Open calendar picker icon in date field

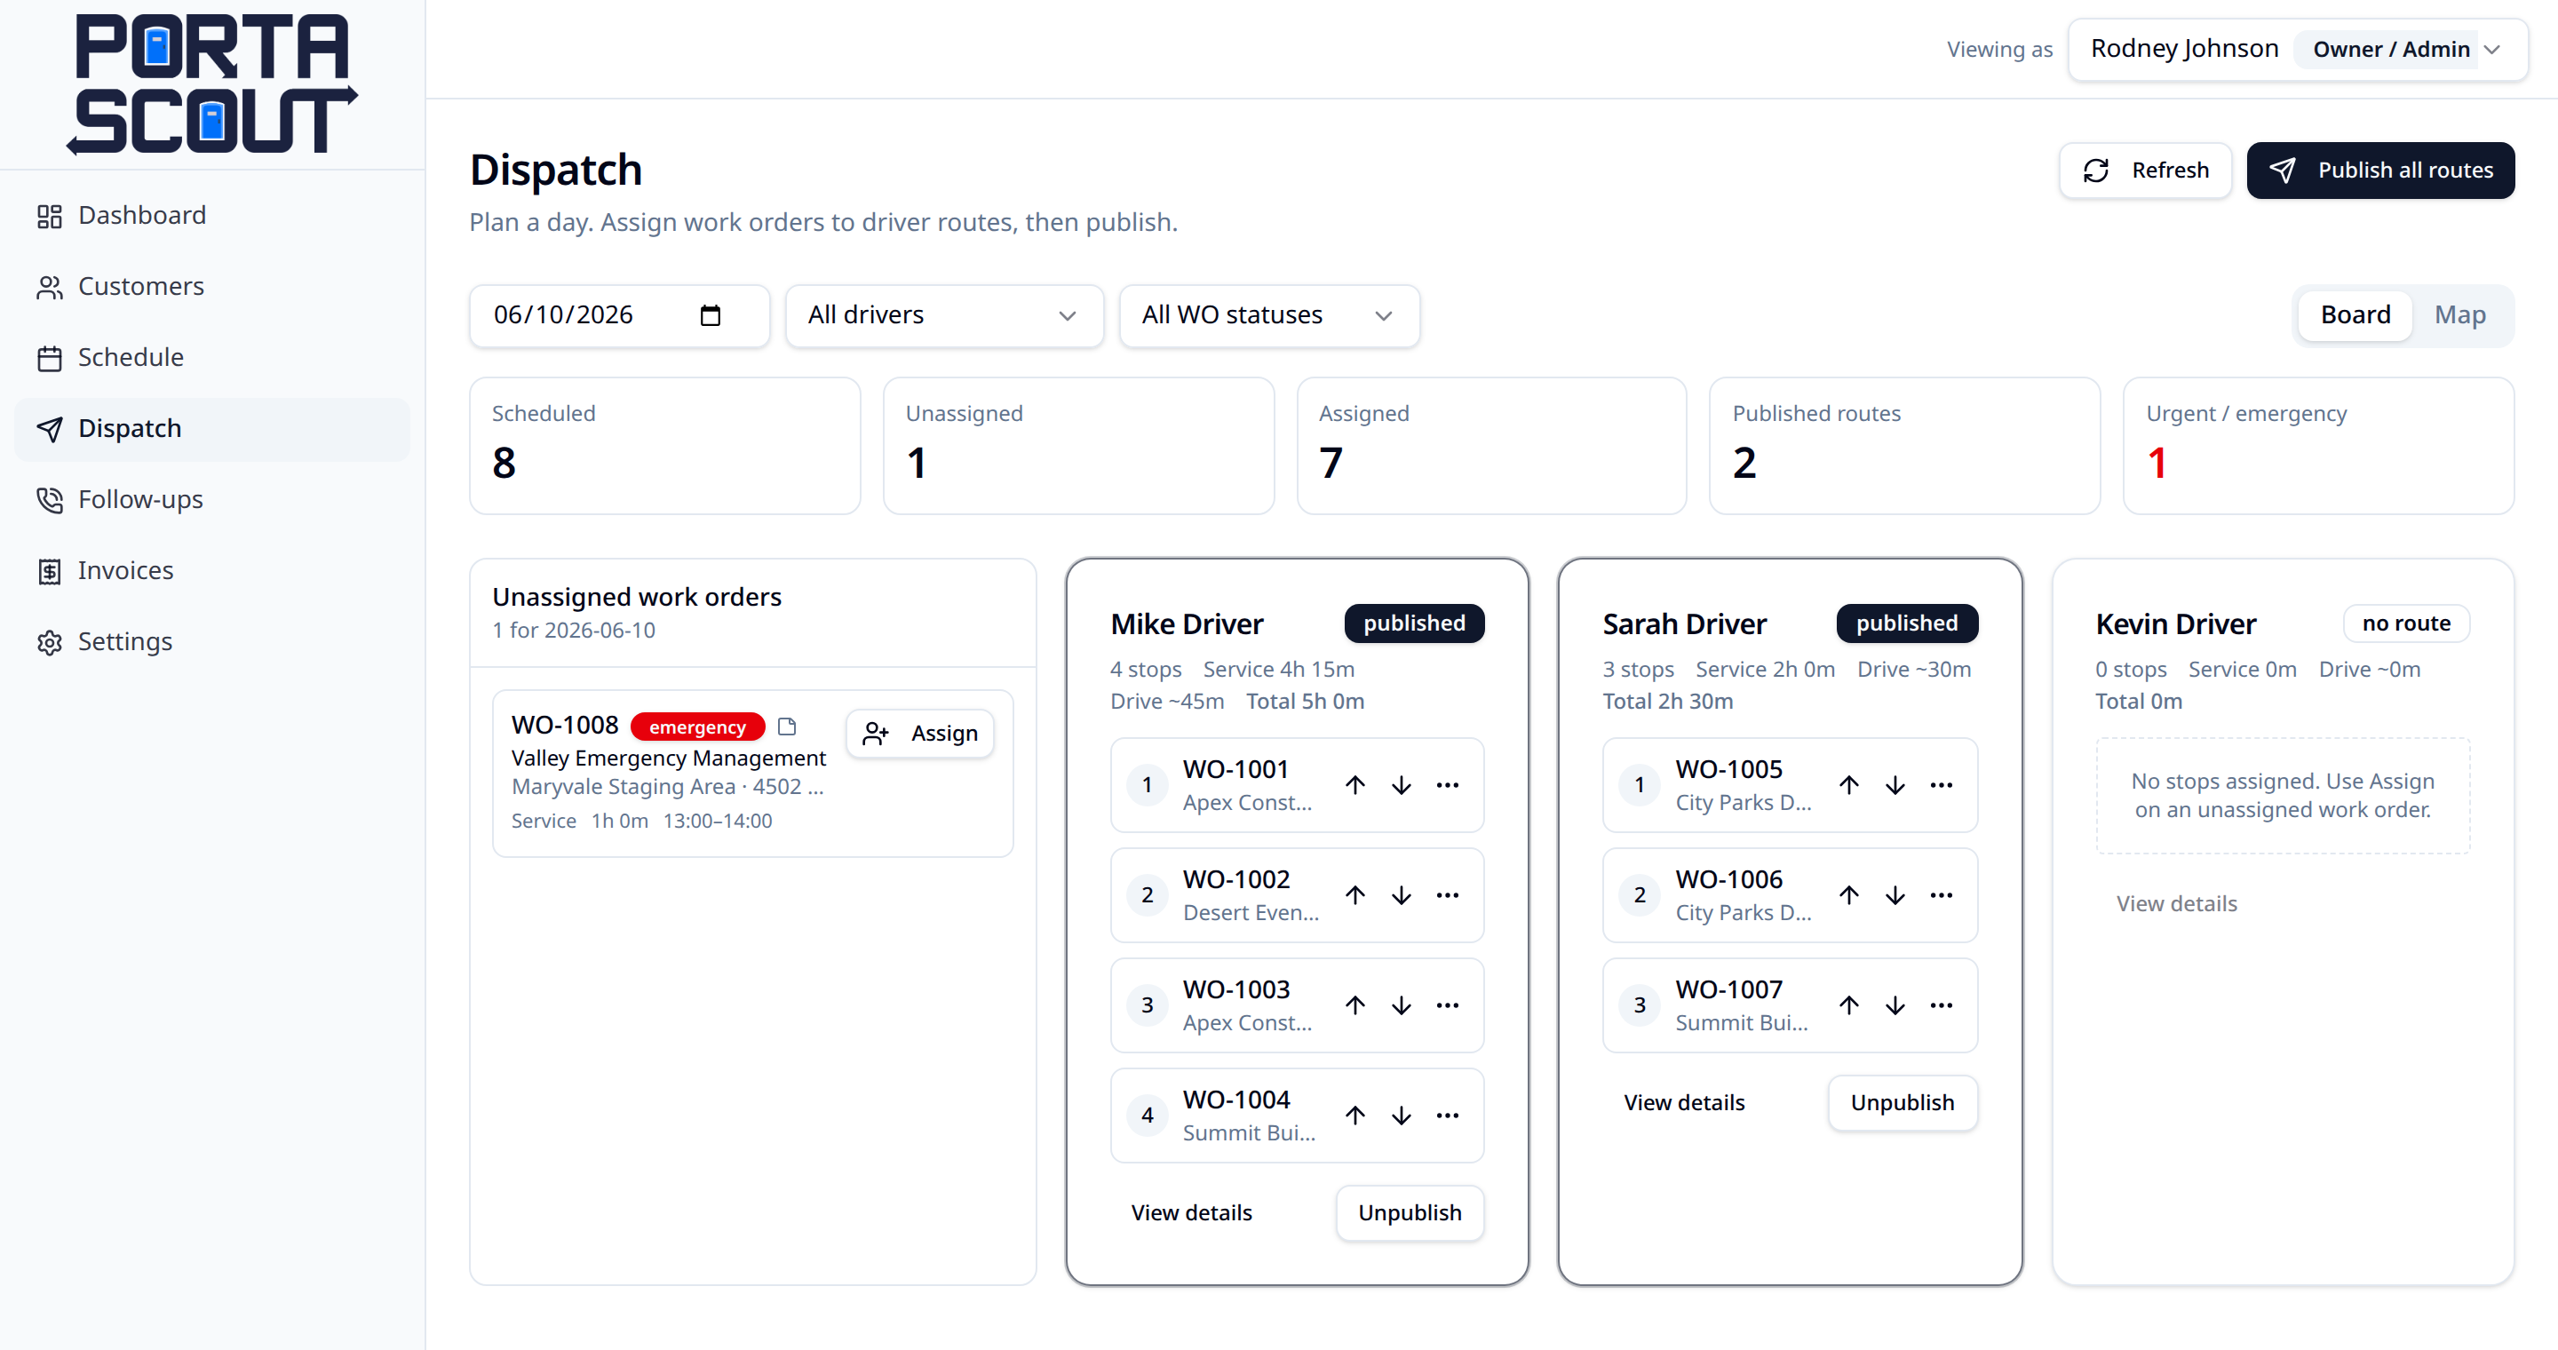pos(710,315)
